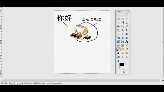The image size is (164, 92).
Task: Open the zoom percentage dropdown
Action: (x=20, y=83)
